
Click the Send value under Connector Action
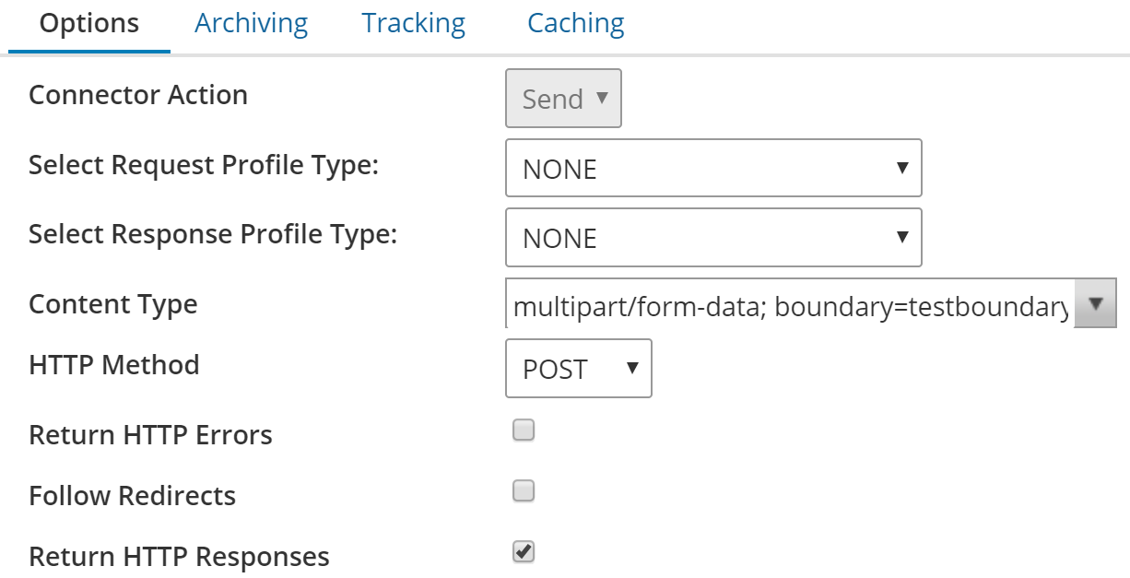click(553, 98)
